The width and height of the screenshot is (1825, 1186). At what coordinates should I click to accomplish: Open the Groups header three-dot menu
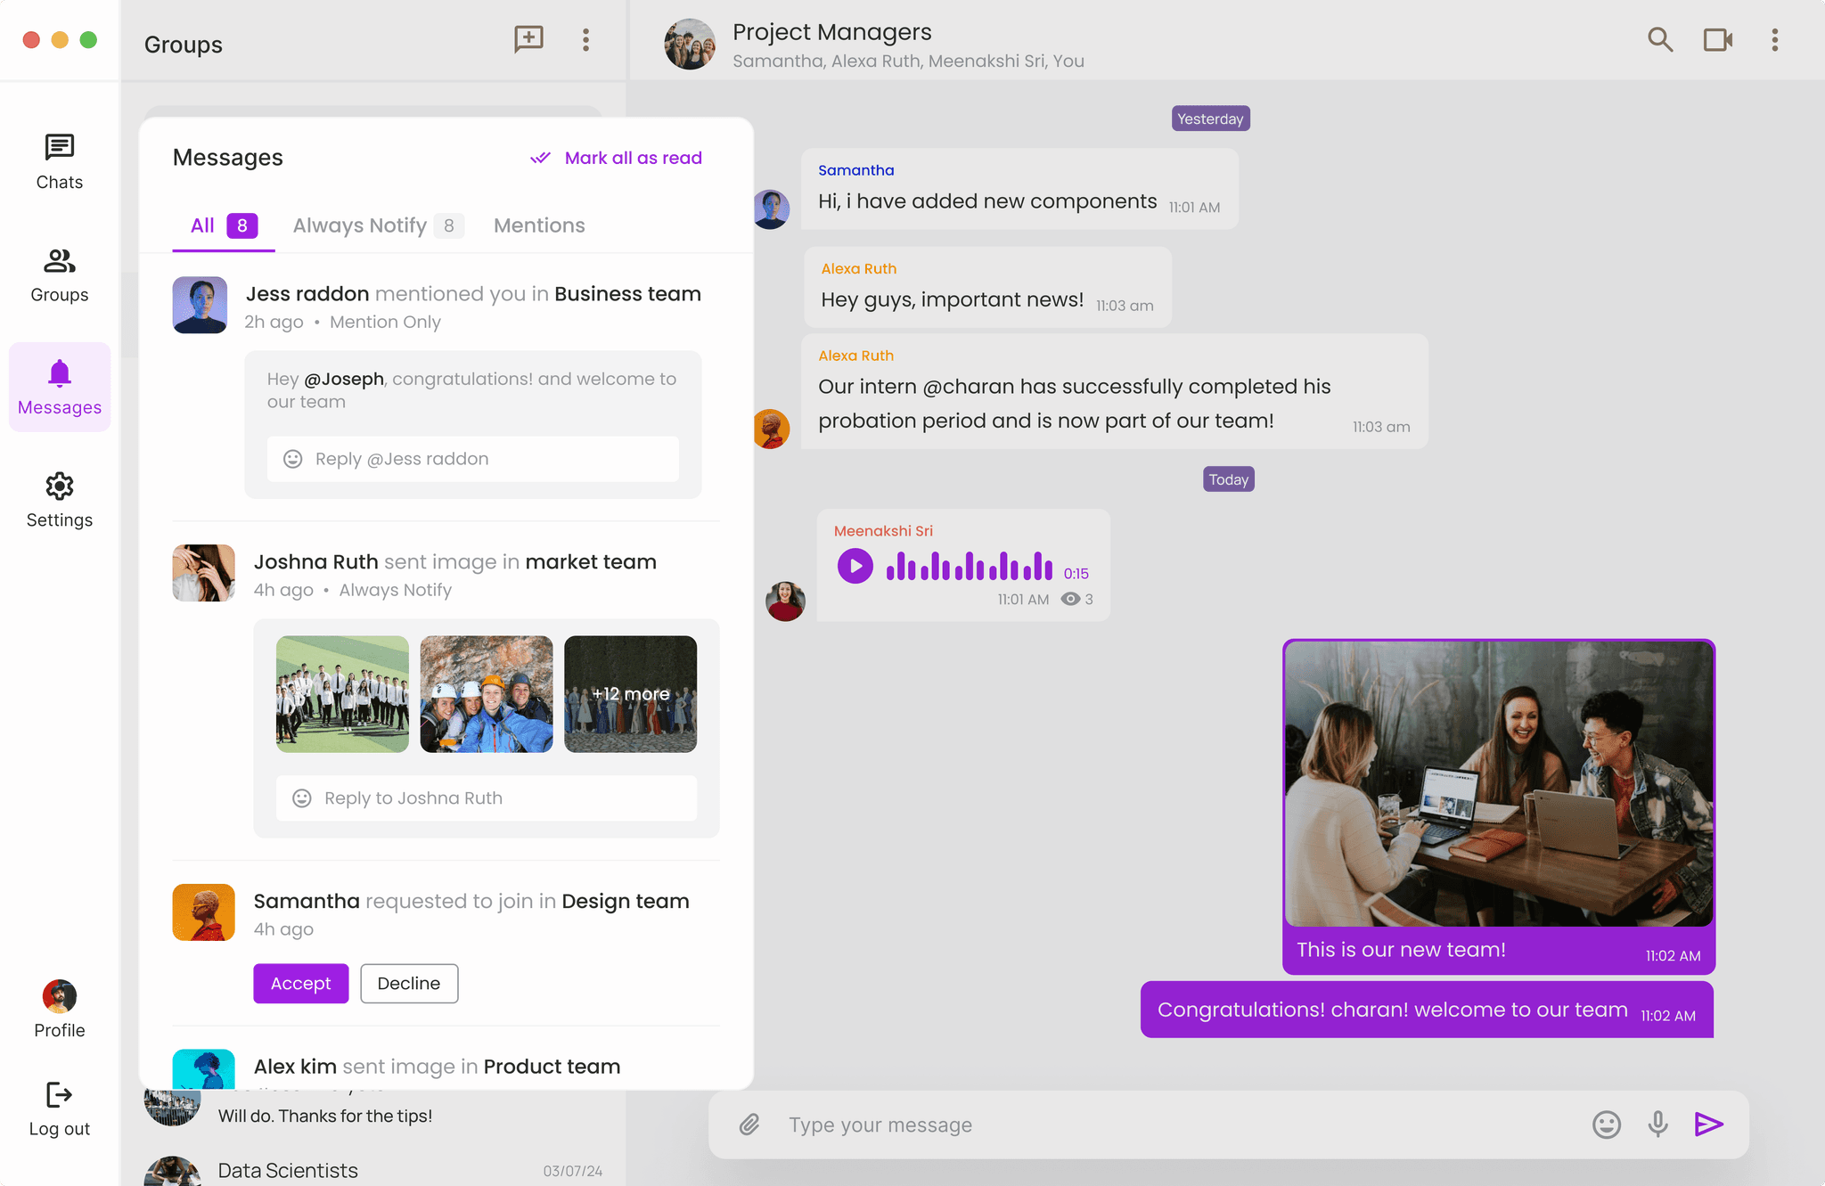coord(585,39)
